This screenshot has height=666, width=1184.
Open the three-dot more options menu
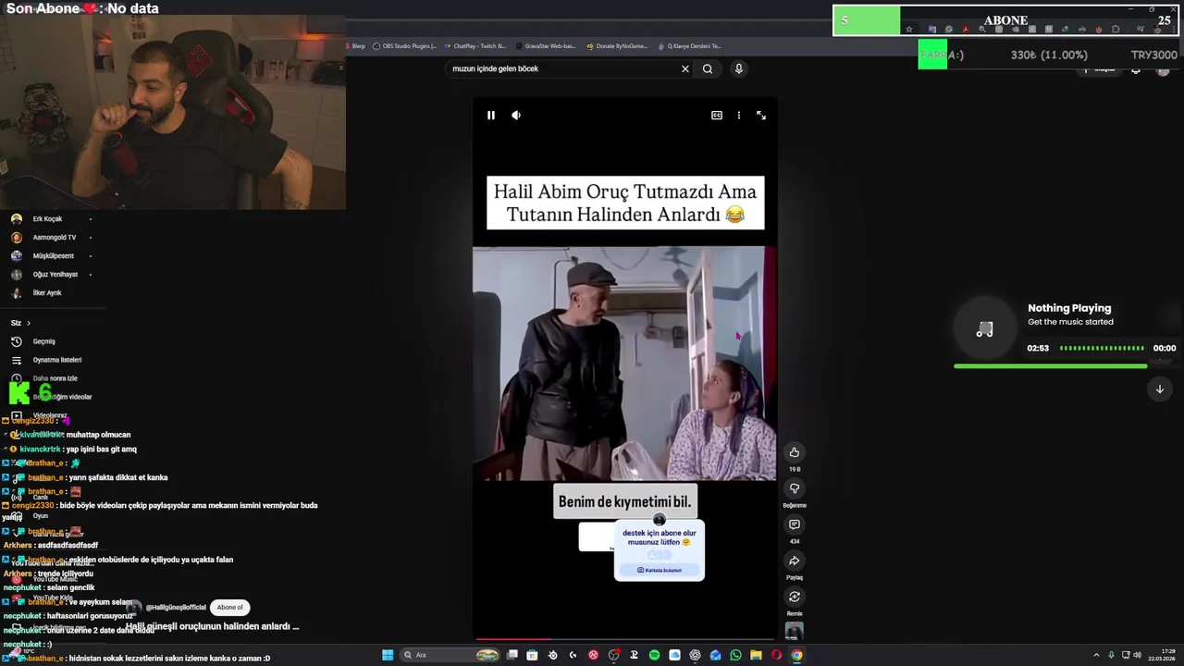(x=738, y=116)
